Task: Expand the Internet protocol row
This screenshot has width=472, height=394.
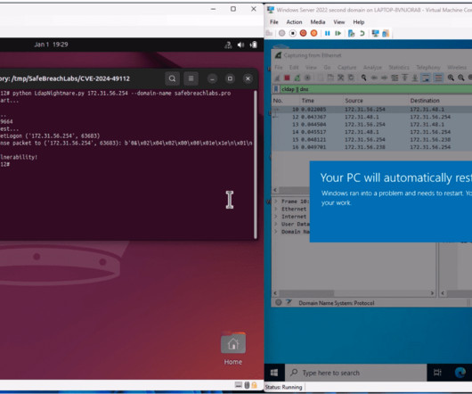Action: pyautogui.click(x=276, y=217)
